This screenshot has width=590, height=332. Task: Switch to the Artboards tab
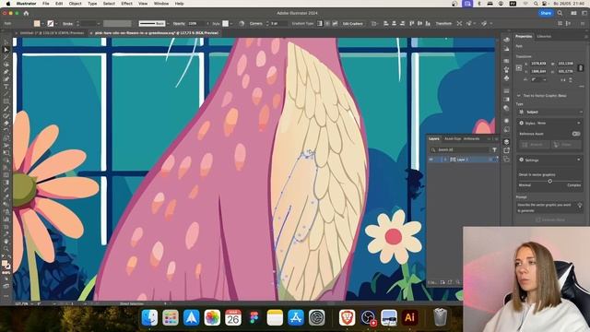471,139
